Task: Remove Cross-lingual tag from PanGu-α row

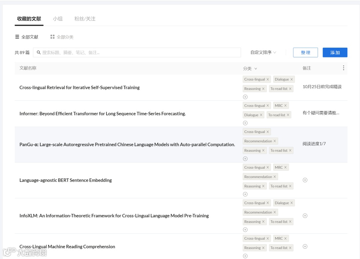Action: 268,132
